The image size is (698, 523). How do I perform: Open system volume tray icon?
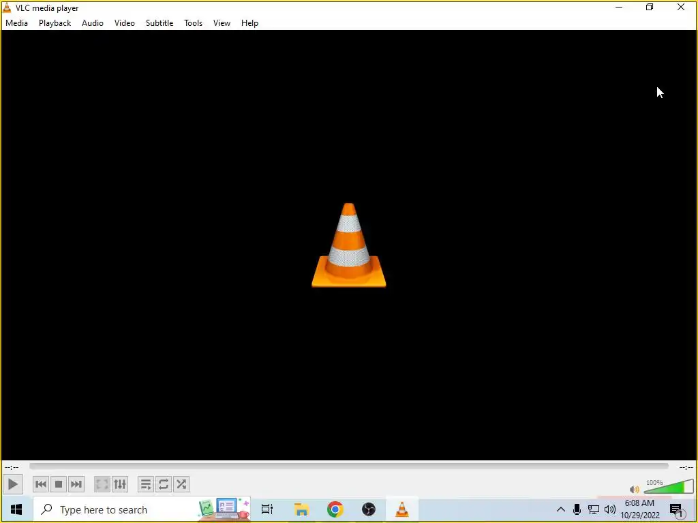click(x=610, y=509)
